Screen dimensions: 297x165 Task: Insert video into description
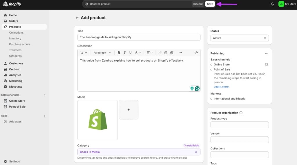[x=172, y=53]
